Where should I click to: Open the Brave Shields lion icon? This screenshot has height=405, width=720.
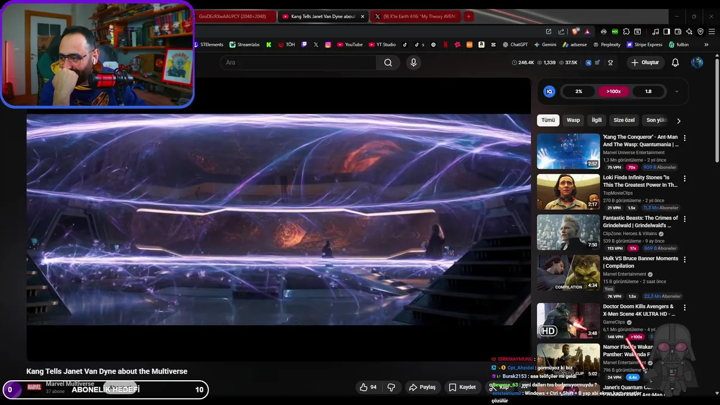tap(576, 31)
